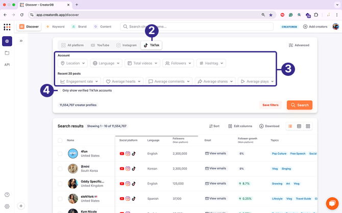
Task: Open the Engagement rate dropdown
Action: 80,82
